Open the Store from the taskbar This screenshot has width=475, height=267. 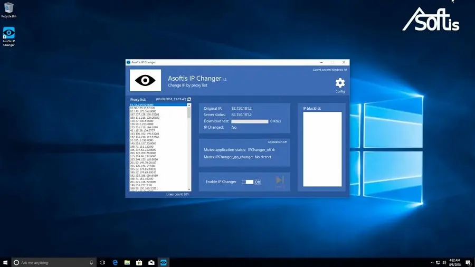[139, 262]
